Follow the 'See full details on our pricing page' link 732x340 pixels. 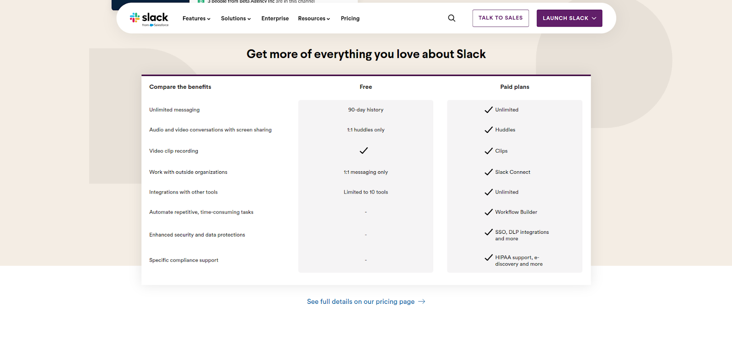click(366, 302)
